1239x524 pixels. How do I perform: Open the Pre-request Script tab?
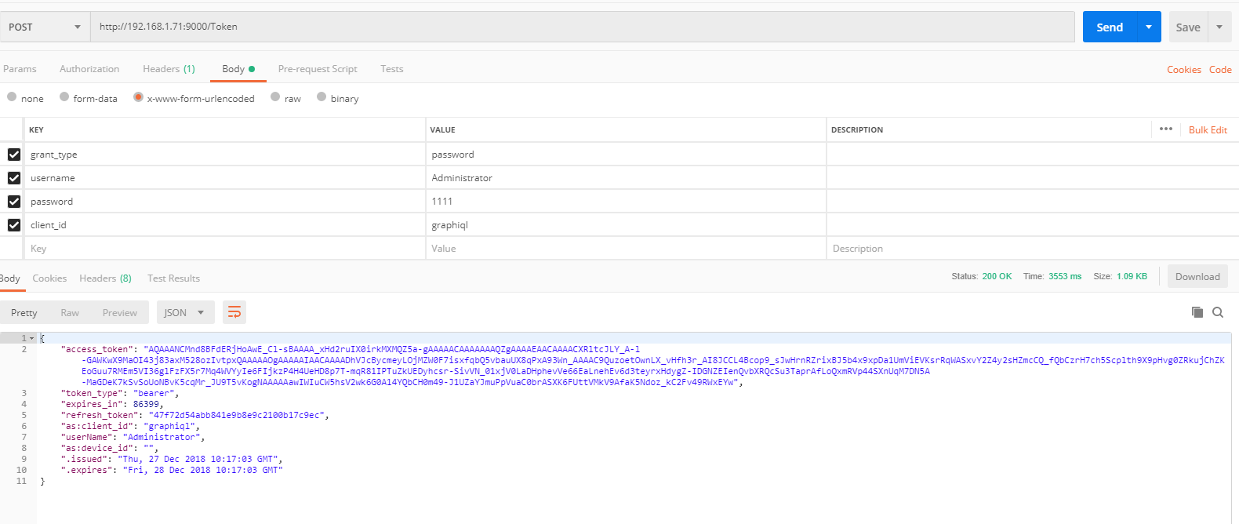318,69
